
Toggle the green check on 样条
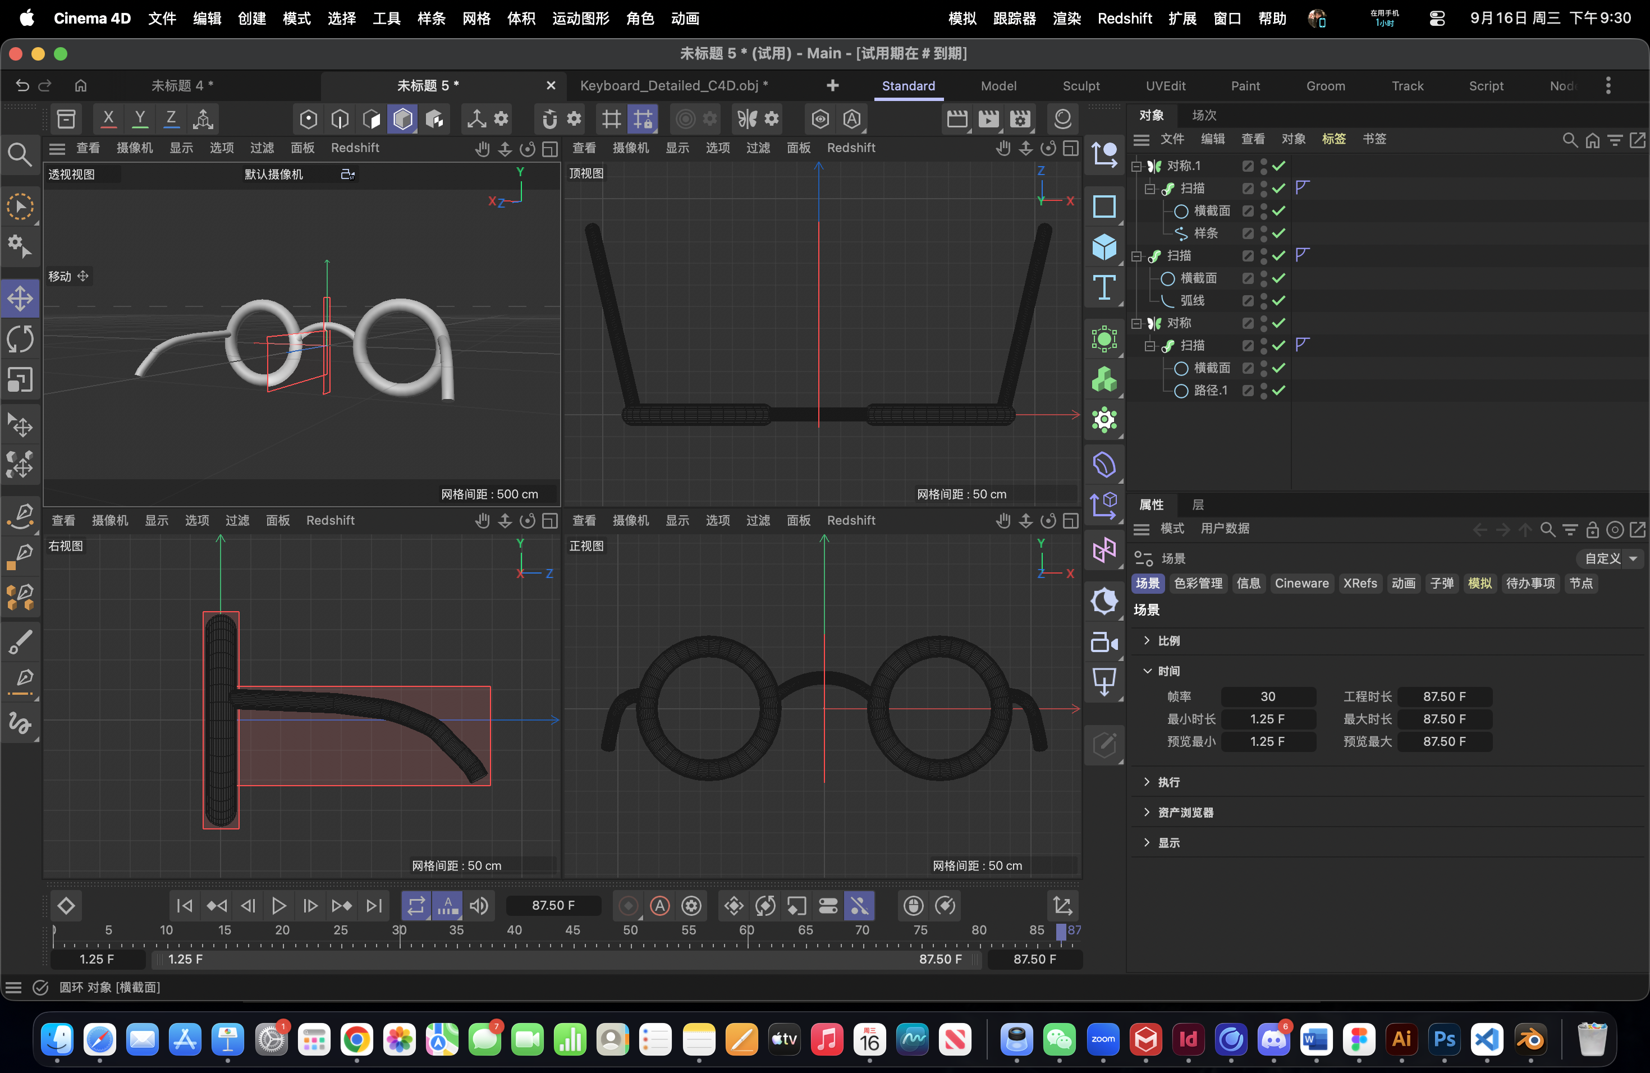pos(1279,233)
